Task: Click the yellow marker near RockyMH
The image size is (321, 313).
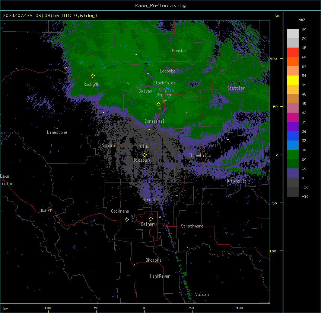Action: pyautogui.click(x=93, y=76)
